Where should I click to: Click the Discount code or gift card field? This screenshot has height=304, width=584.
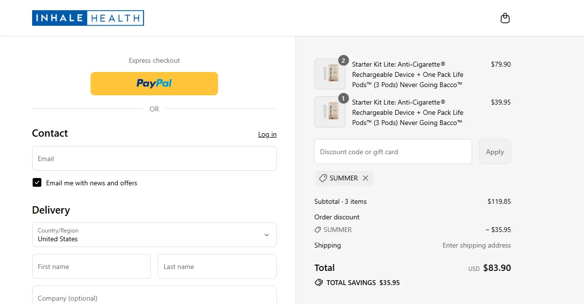[x=393, y=152]
